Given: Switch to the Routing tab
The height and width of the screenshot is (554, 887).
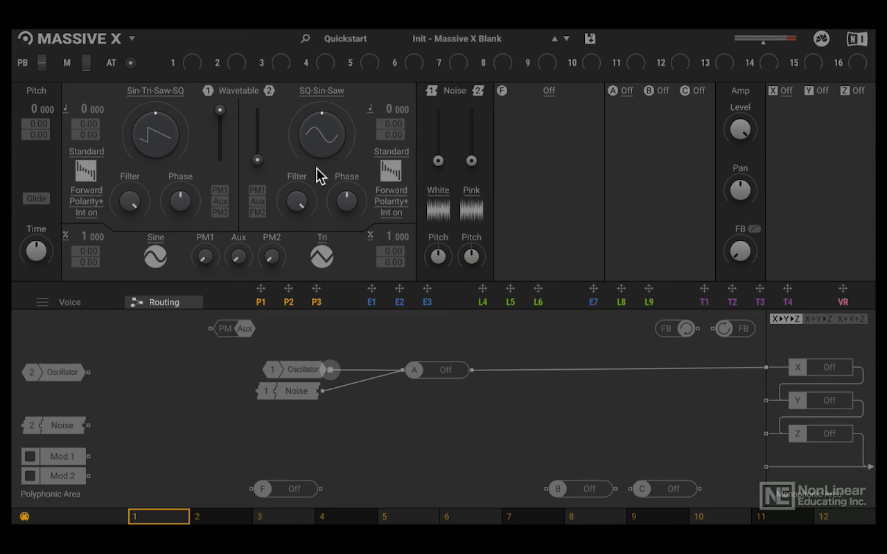Looking at the screenshot, I should point(164,302).
